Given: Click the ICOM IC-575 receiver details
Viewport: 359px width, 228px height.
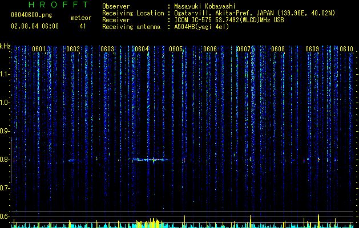Looking at the screenshot, I should tap(229, 20).
